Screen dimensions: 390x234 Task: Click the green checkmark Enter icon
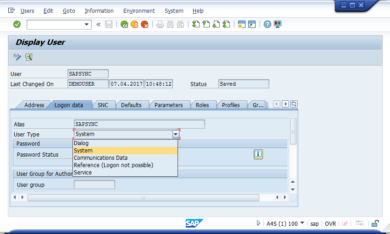[17, 24]
